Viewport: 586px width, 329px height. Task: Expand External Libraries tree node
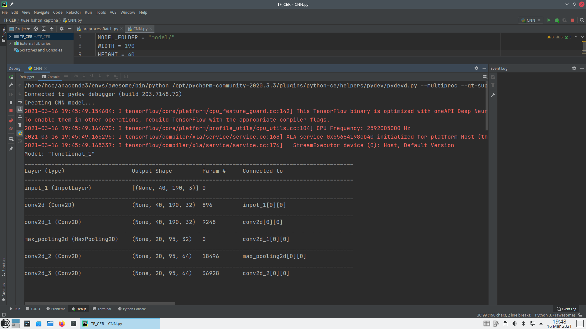pyautogui.click(x=10, y=43)
